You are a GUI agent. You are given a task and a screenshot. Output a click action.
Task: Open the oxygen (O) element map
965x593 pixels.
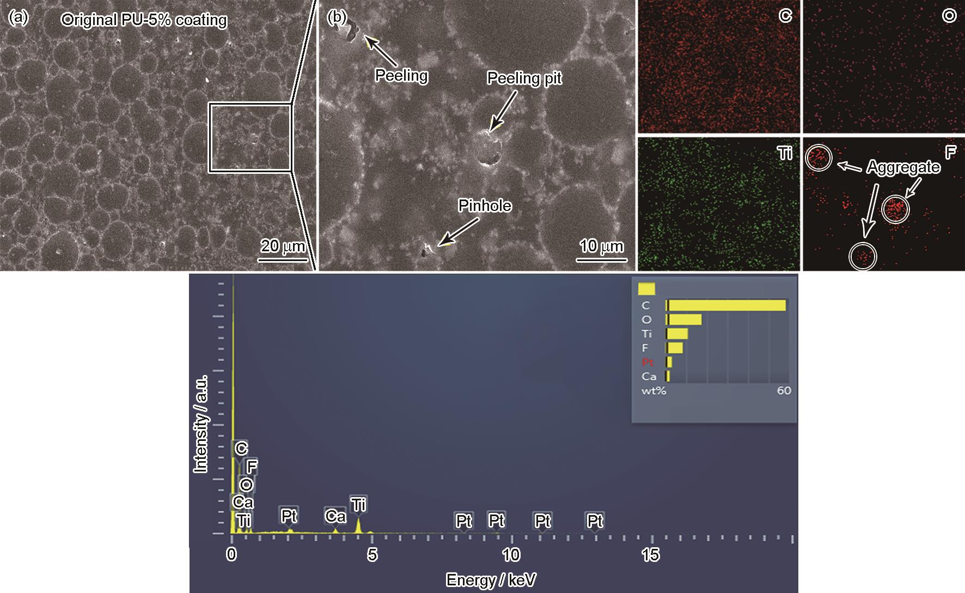coord(883,66)
